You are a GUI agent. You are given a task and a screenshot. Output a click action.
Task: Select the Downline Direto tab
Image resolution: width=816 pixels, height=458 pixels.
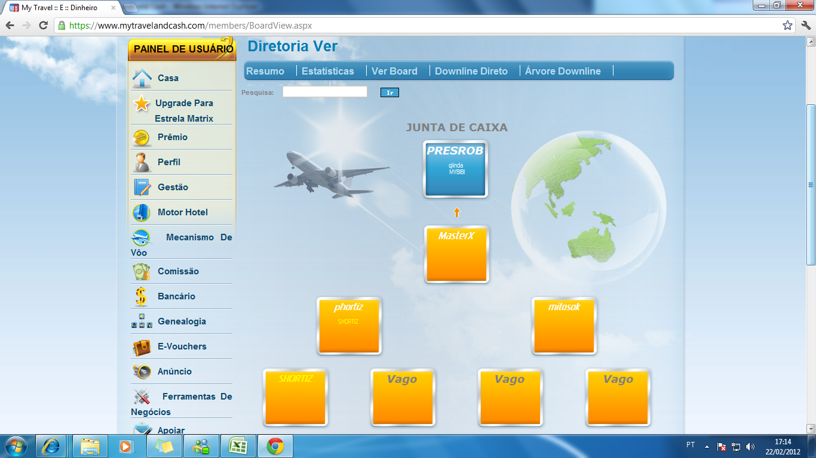[471, 71]
